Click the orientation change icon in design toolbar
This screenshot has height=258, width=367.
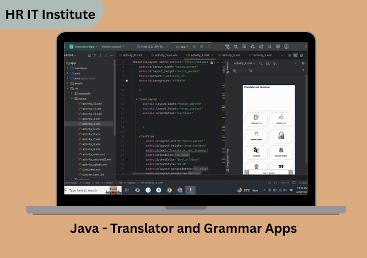coord(268,64)
